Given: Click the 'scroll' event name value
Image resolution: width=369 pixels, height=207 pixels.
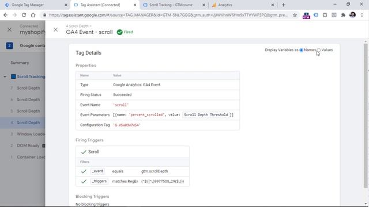Looking at the screenshot, I should (x=121, y=105).
